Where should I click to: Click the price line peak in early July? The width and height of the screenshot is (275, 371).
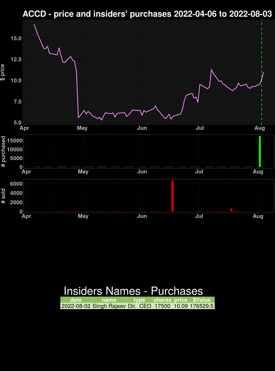pyautogui.click(x=212, y=70)
